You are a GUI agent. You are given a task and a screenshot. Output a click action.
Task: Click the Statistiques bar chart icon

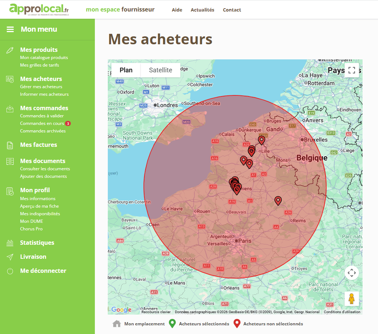10,243
